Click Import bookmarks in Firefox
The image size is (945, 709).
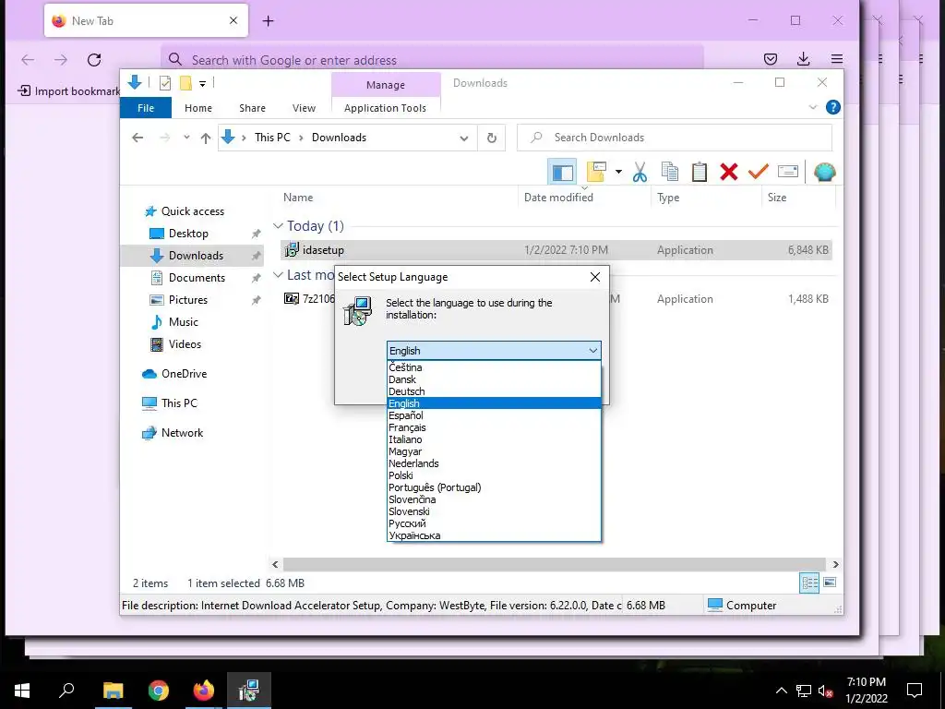point(69,91)
